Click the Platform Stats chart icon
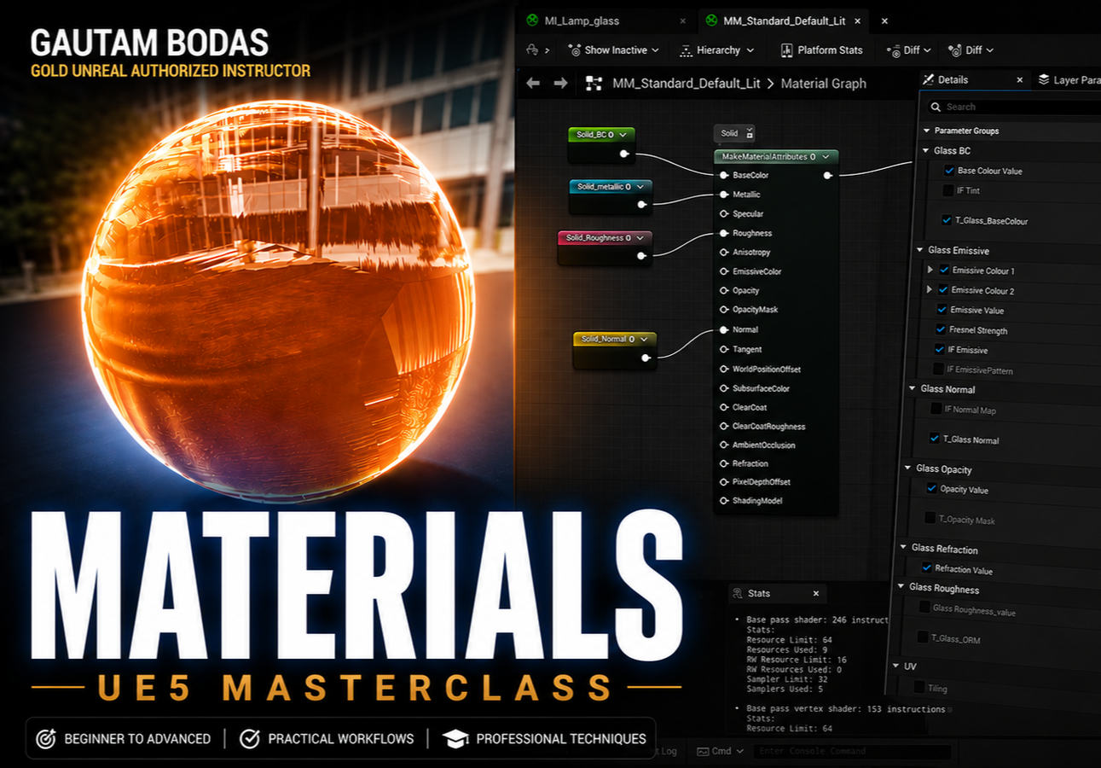Screen dimensions: 1101x768 pyautogui.click(x=787, y=50)
